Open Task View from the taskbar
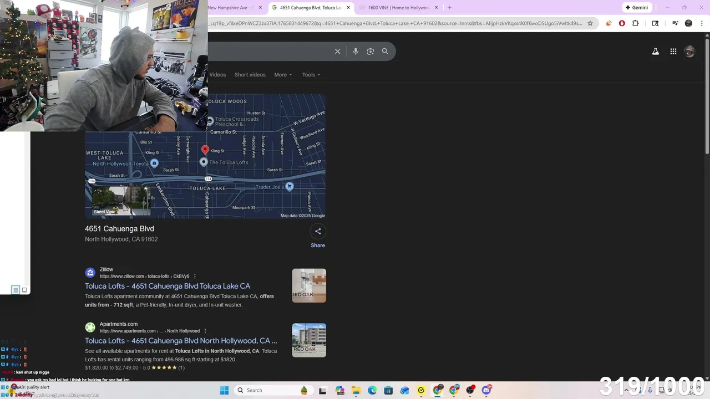 click(x=323, y=390)
